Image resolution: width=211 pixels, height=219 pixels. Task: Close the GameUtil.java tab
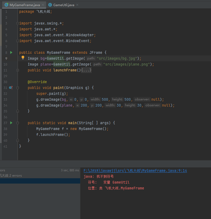click(x=77, y=5)
